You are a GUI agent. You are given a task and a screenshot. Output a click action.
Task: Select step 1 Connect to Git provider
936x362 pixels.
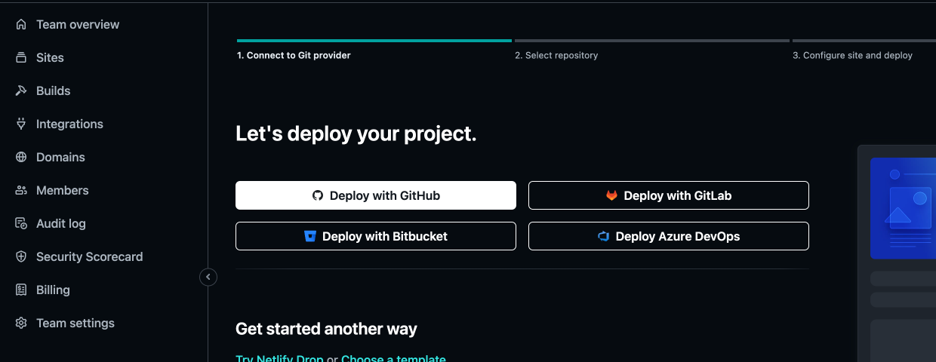coord(374,50)
